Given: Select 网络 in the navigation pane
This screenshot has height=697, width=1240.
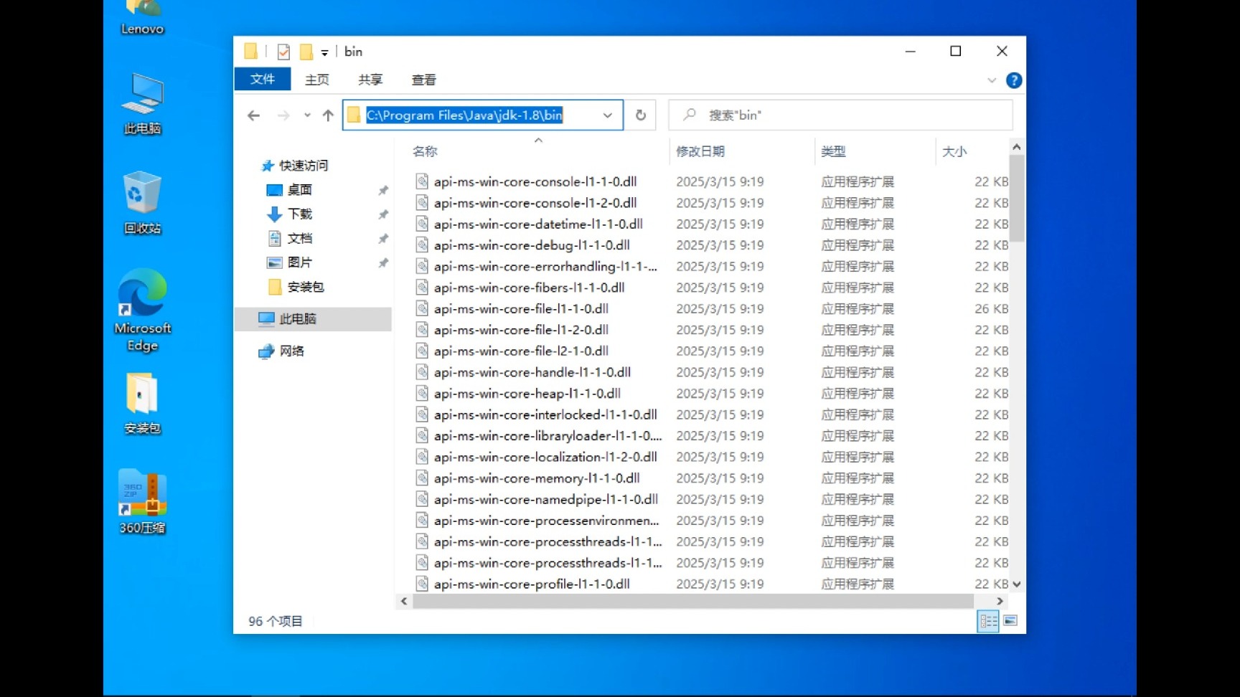Looking at the screenshot, I should tap(282, 351).
